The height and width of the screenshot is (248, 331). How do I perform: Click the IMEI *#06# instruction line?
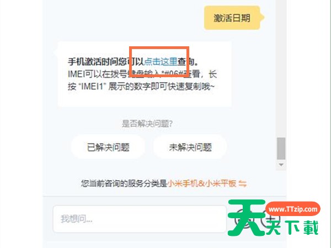[142, 74]
